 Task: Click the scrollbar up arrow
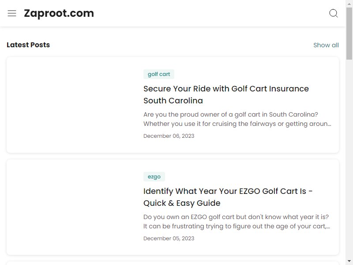pos(349,4)
